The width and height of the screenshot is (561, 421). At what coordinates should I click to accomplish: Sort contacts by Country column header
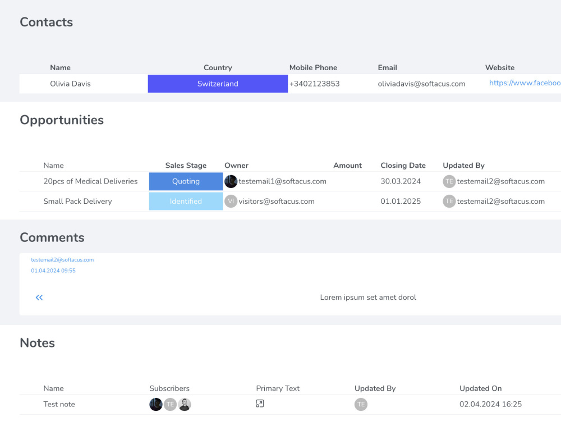click(x=218, y=68)
